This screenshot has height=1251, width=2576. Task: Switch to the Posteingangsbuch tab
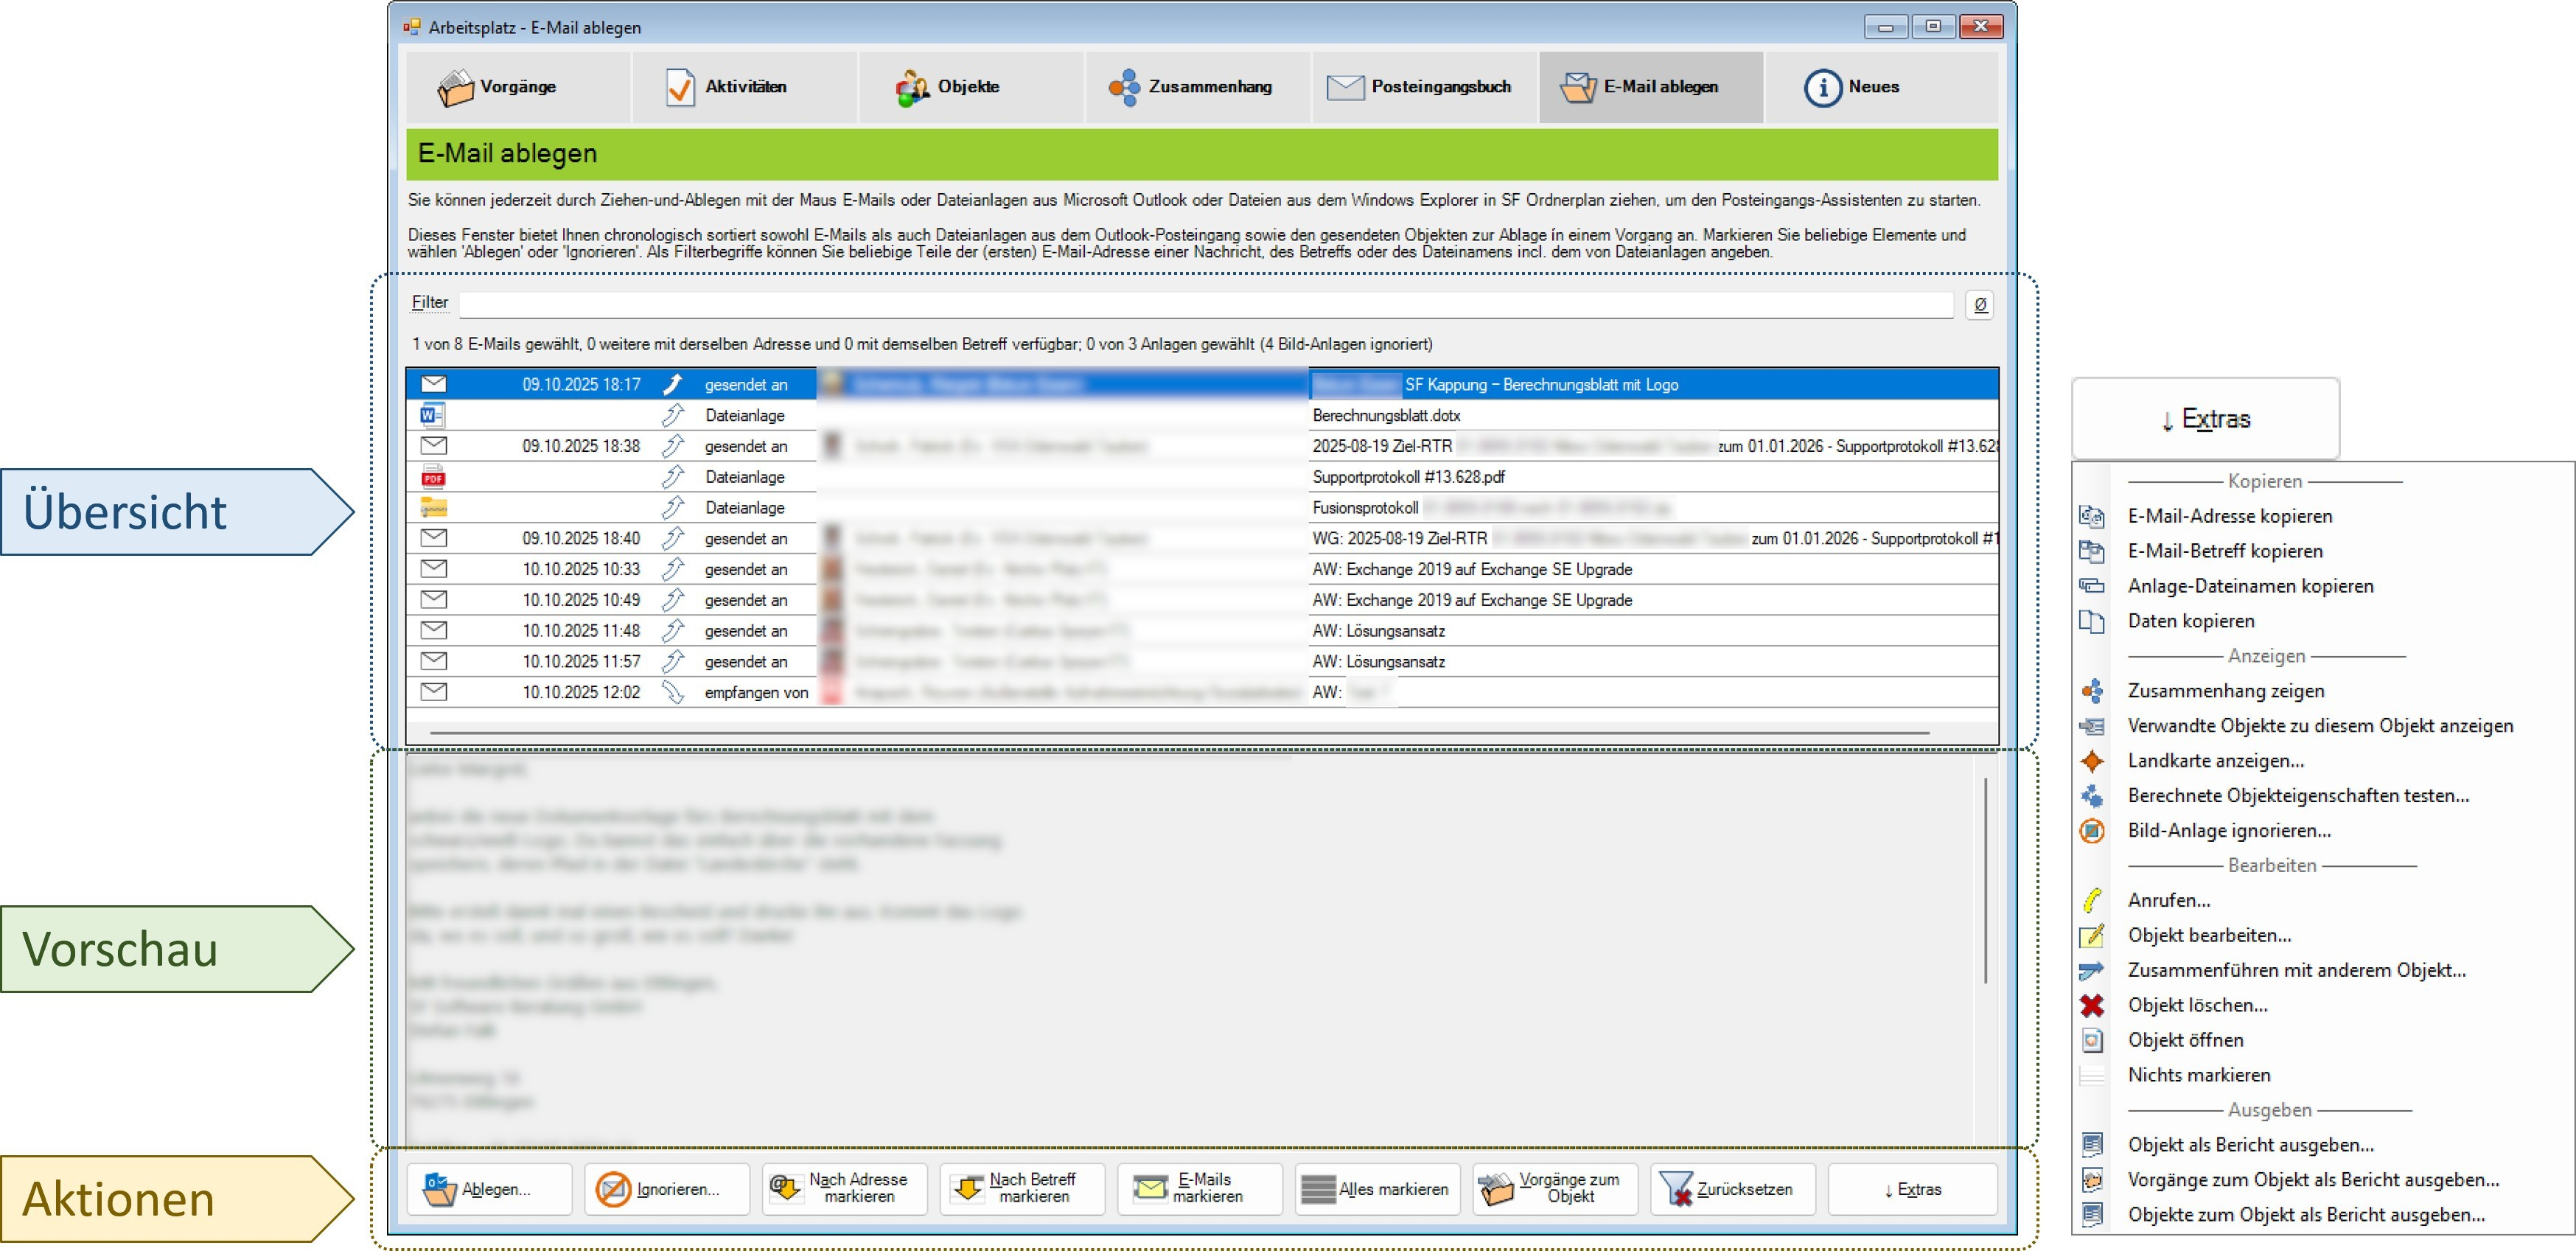pyautogui.click(x=1423, y=87)
